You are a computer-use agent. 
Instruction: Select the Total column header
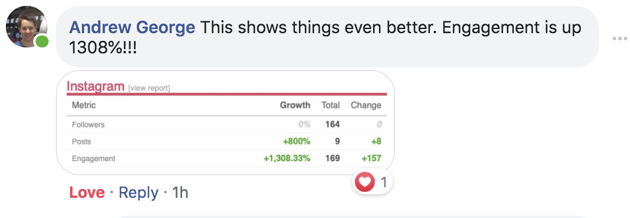pos(330,105)
